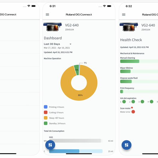Viewport: 158px width, 158px height.
Task: Tap the green Standby legend swatch
Action: click(46, 123)
